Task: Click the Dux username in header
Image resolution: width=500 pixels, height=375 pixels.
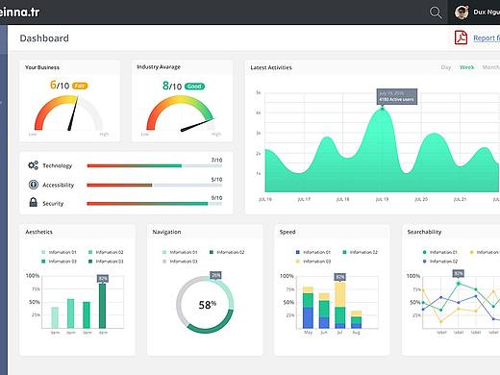Action: click(x=487, y=12)
